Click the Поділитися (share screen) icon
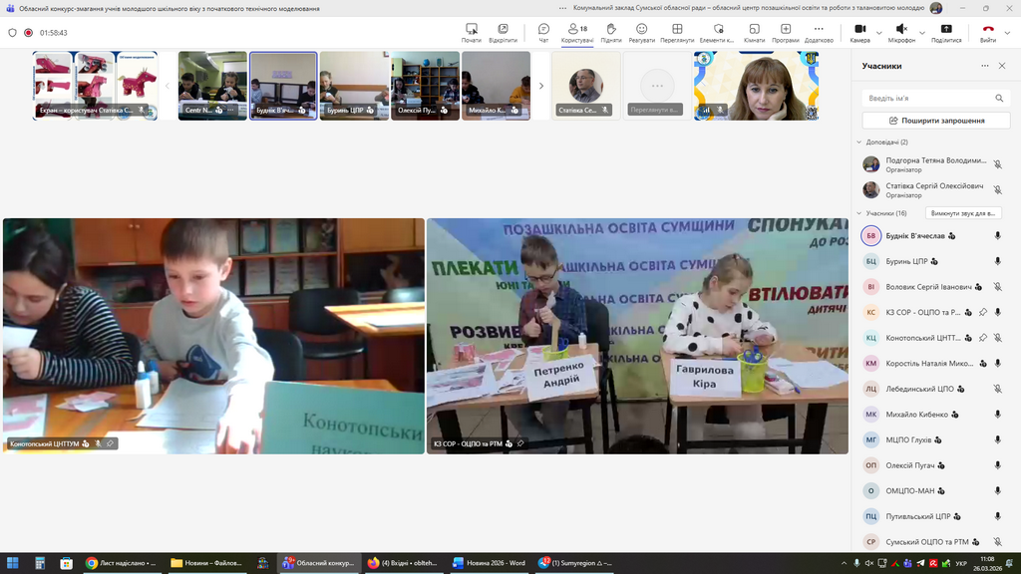This screenshot has width=1021, height=574. click(946, 32)
